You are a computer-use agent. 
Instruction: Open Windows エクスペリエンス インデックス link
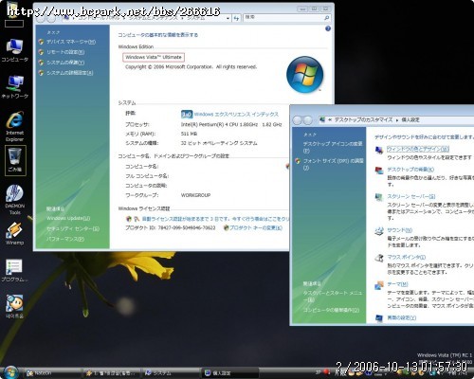point(236,115)
